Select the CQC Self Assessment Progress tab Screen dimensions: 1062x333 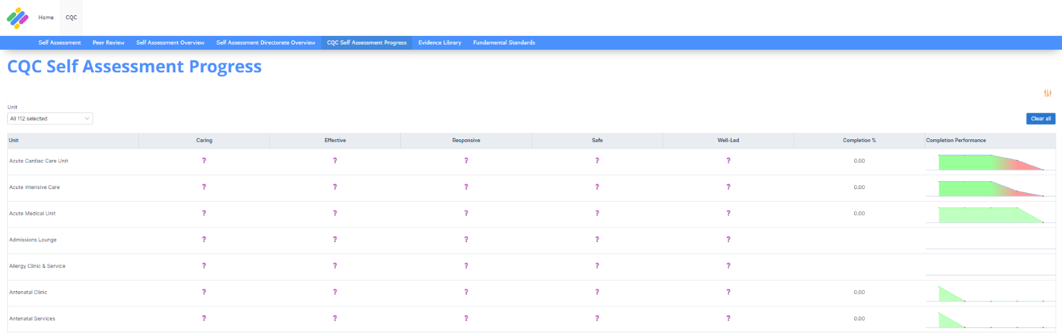pyautogui.click(x=366, y=42)
